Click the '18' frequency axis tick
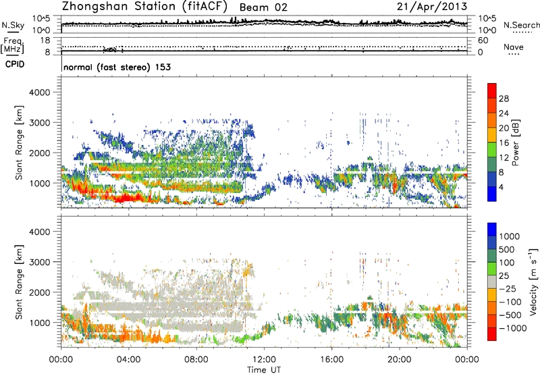Viewport: 540px width, 374px height. click(x=45, y=41)
